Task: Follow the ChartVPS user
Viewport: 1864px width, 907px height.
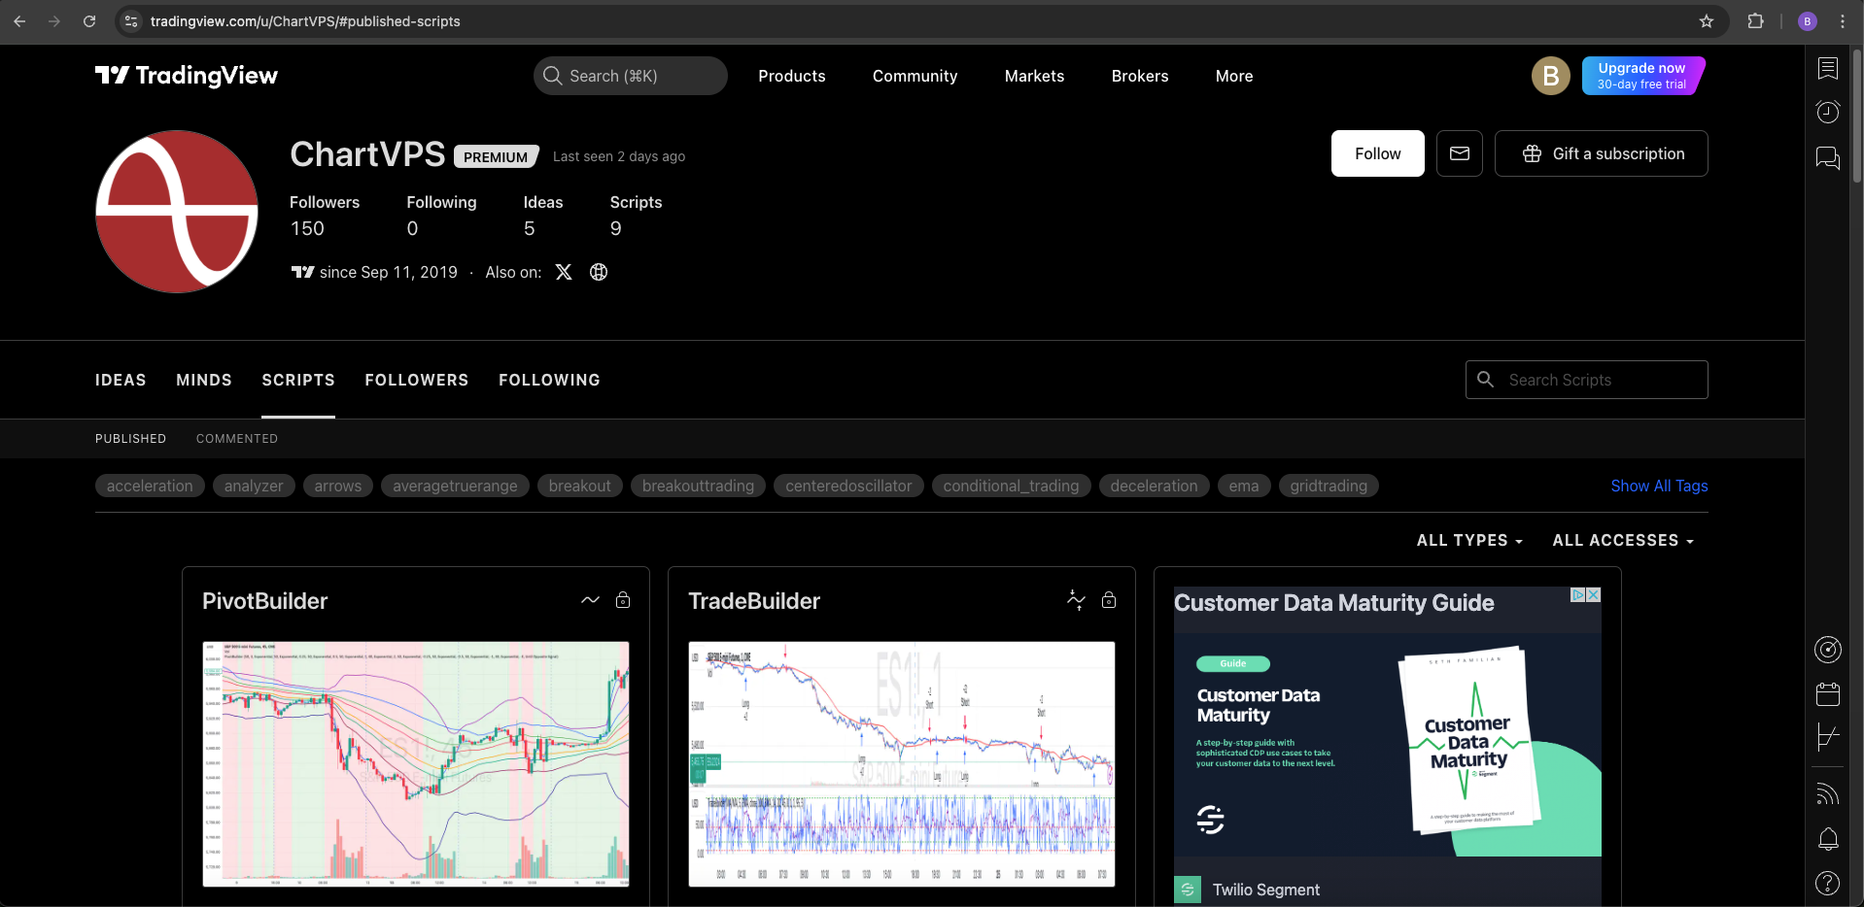Action: coord(1377,153)
